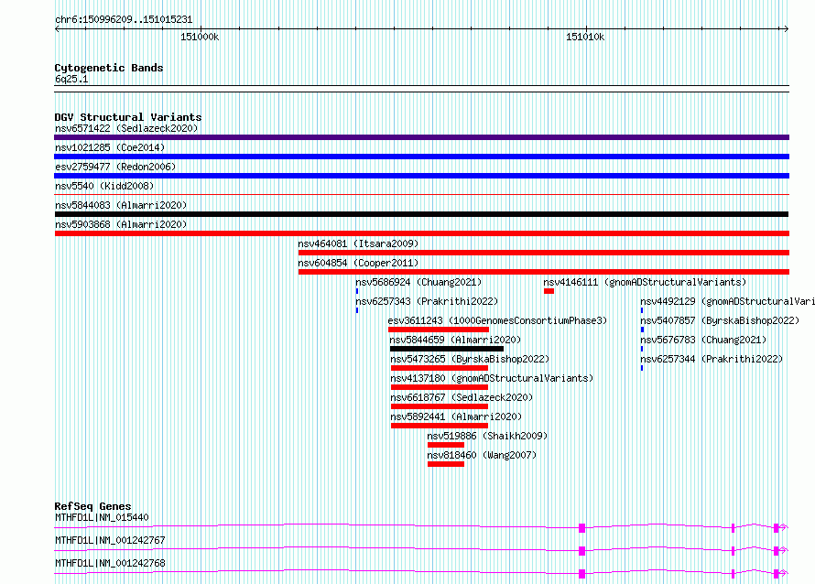
Task: Click the nsv6257343 (Prakrithi2022) variant
Action: (x=427, y=301)
